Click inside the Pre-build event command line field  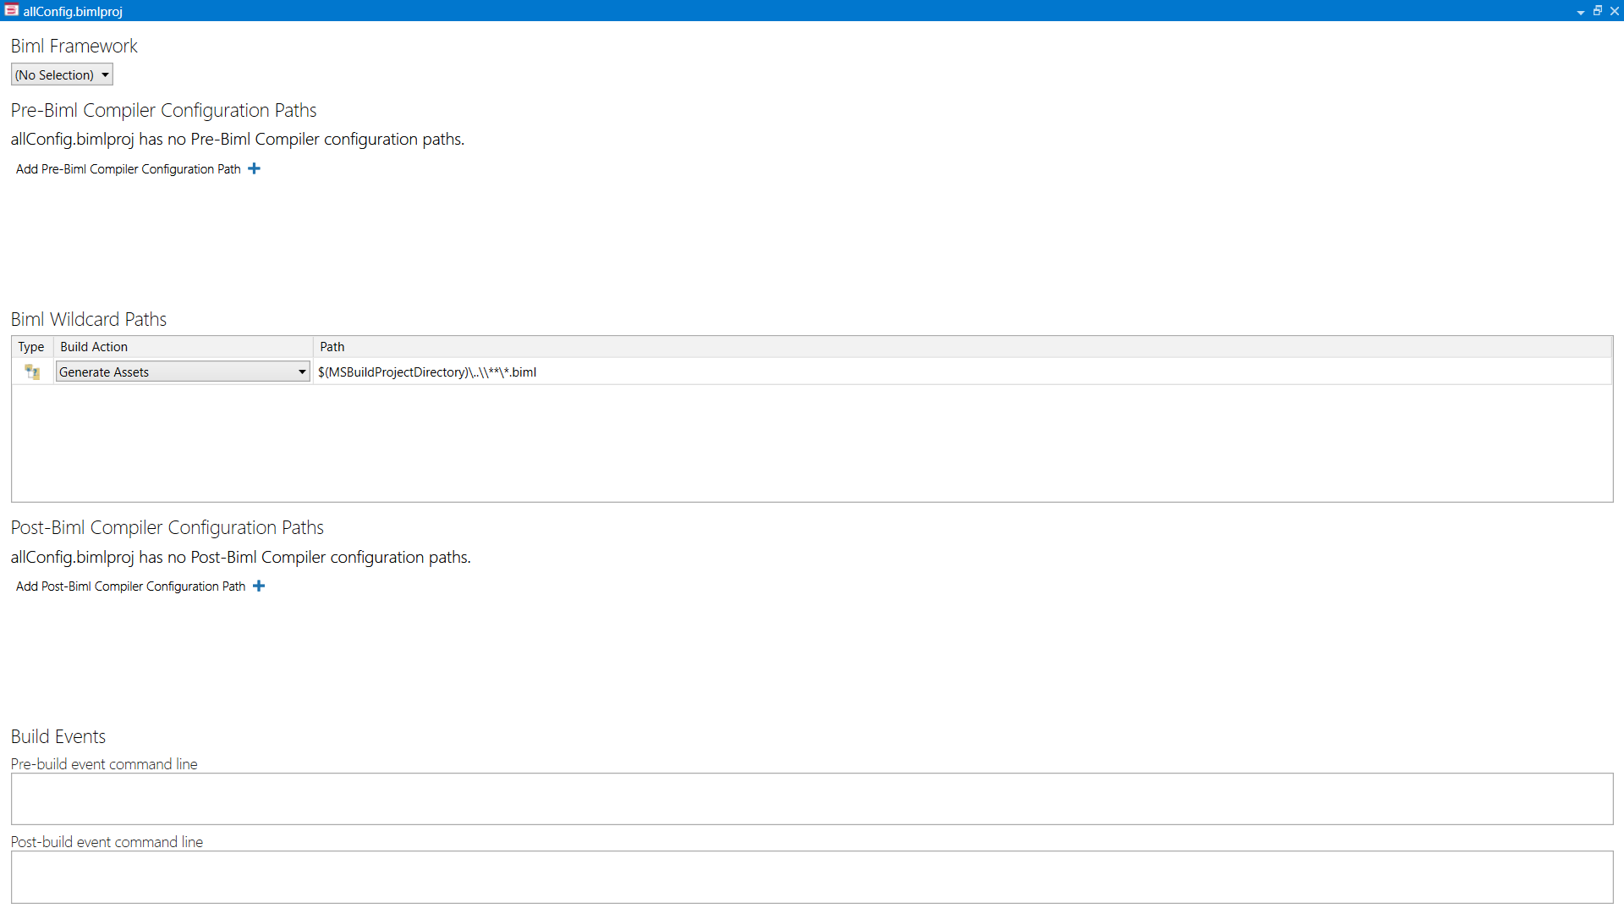point(812,799)
